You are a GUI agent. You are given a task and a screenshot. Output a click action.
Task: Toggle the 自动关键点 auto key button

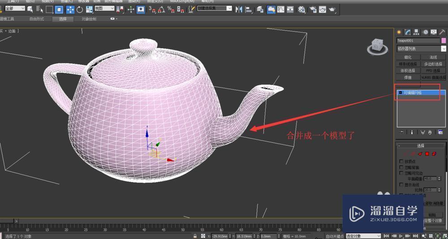click(x=335, y=236)
